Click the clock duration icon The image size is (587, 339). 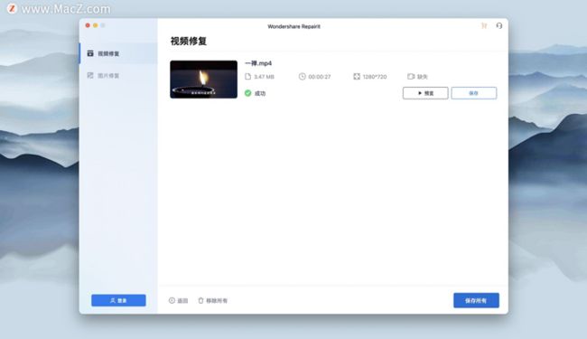[303, 77]
